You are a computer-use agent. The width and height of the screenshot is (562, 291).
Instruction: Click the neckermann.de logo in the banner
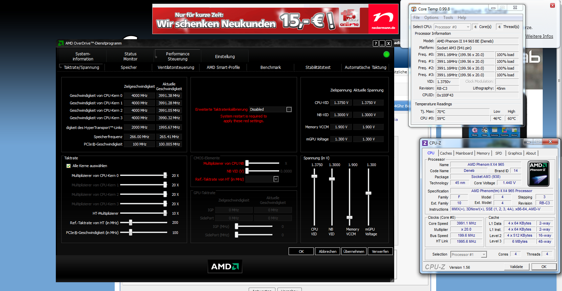coord(383,19)
